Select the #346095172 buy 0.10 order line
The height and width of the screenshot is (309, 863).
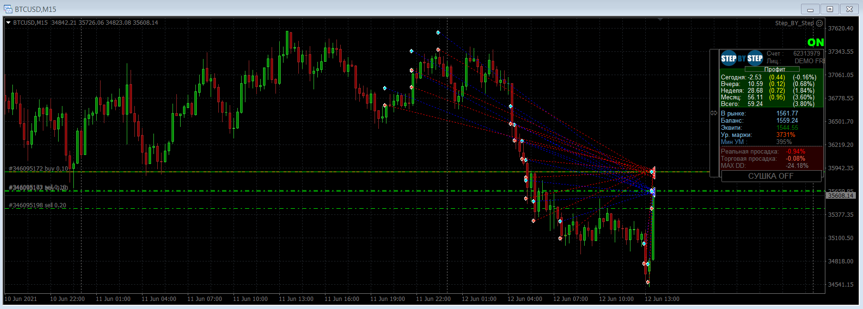[x=39, y=169]
